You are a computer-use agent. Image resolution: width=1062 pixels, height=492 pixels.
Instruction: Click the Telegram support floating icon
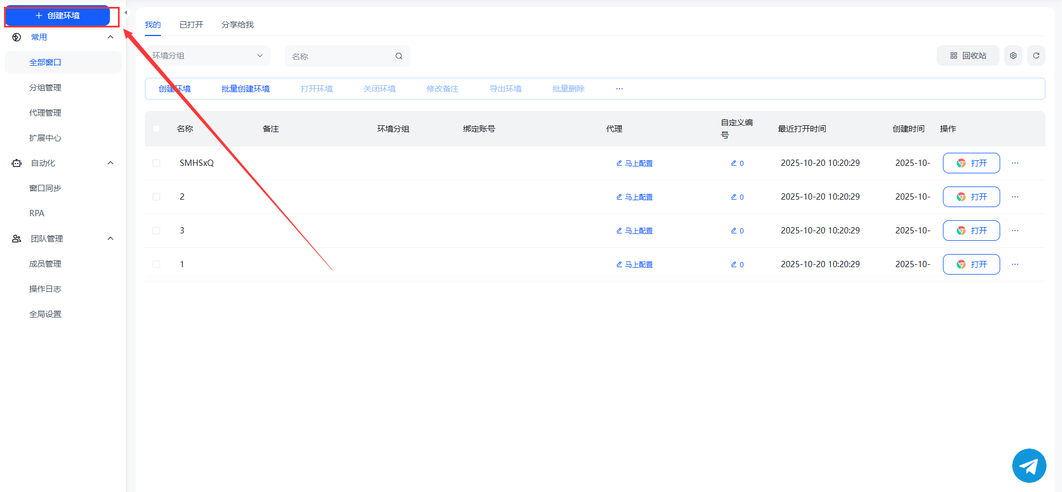point(1029,466)
